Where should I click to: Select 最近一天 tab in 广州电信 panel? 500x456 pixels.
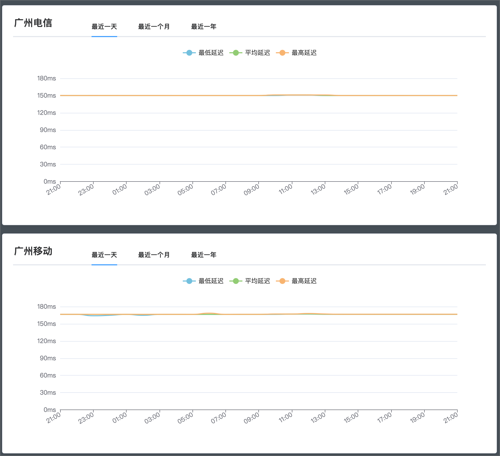[104, 27]
